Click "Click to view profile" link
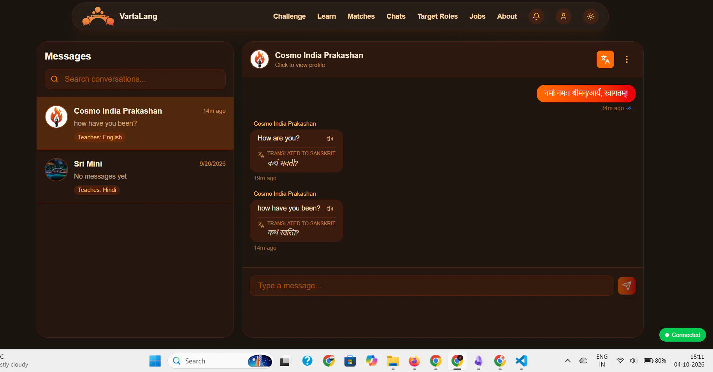Image resolution: width=713 pixels, height=372 pixels. pyautogui.click(x=300, y=65)
